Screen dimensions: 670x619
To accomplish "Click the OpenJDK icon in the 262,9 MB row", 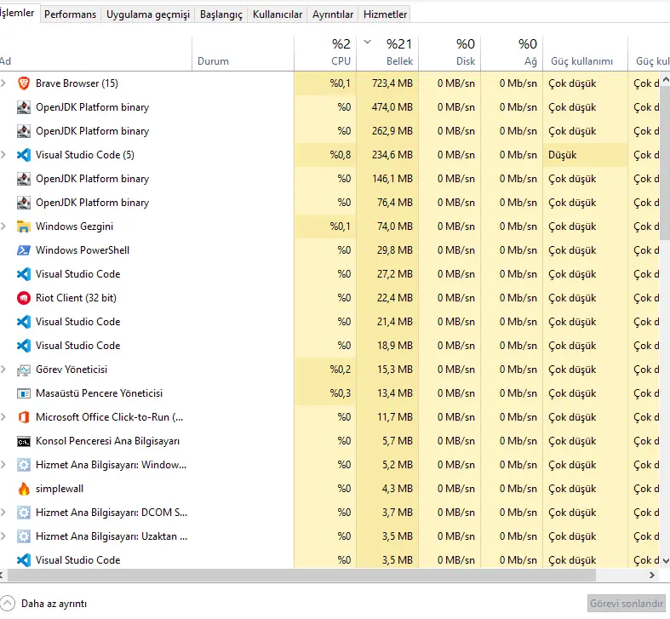I will coord(24,131).
